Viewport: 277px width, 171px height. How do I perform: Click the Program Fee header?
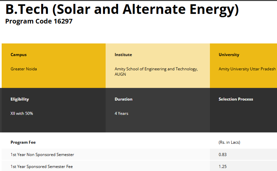(23, 142)
